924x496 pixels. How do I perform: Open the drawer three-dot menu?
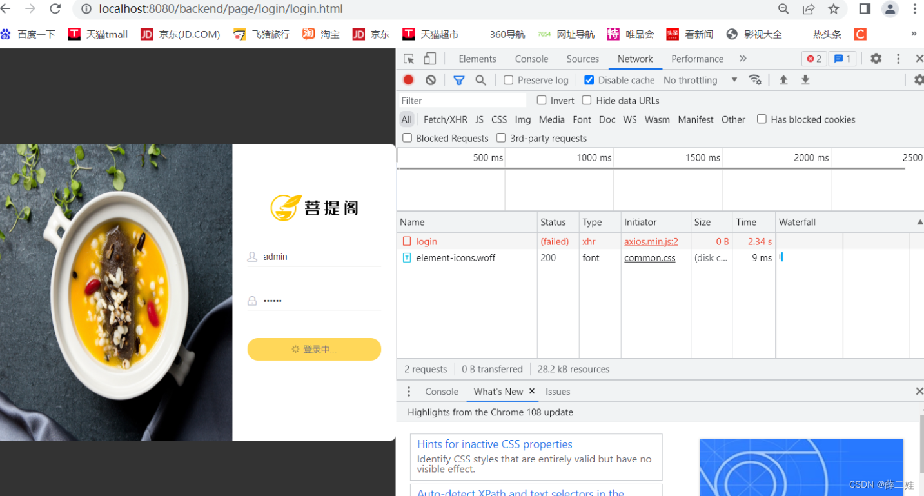click(408, 392)
